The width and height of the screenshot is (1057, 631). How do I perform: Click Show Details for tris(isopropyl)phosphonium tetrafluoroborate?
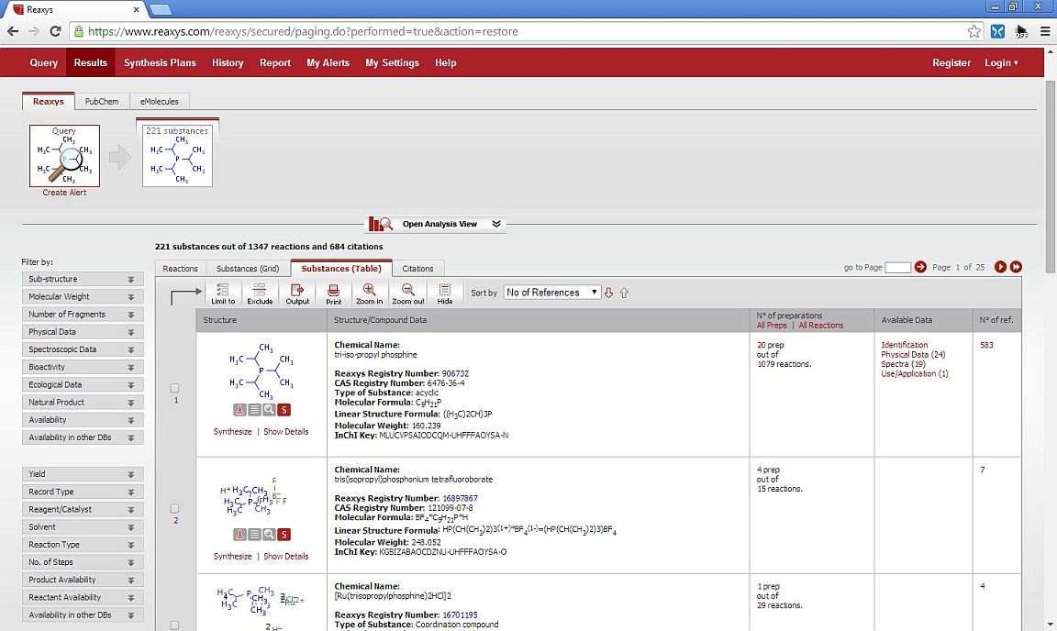point(286,556)
